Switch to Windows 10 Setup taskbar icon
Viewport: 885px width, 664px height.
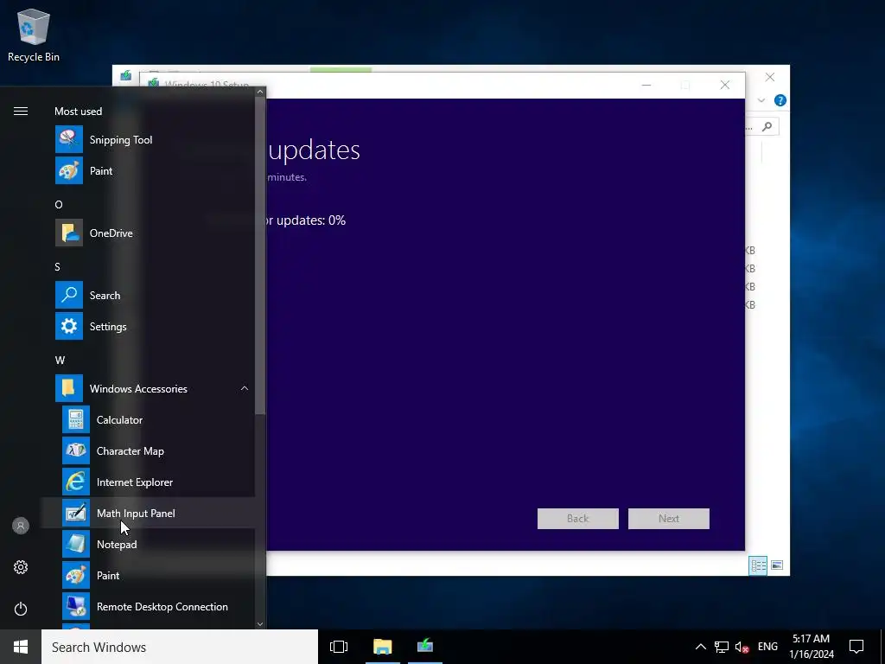(425, 647)
